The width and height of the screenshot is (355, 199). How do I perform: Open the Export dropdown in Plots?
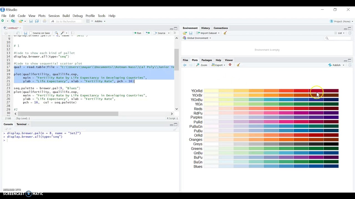point(219,65)
